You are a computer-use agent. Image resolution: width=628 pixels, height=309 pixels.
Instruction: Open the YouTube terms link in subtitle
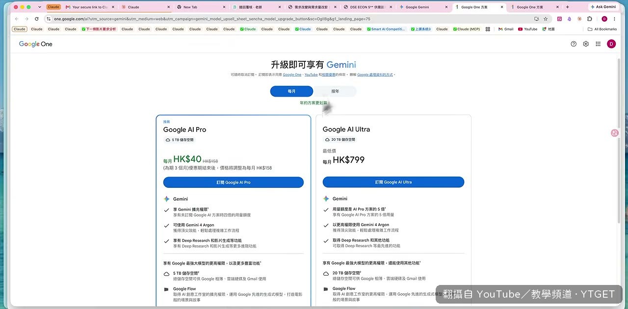point(311,75)
